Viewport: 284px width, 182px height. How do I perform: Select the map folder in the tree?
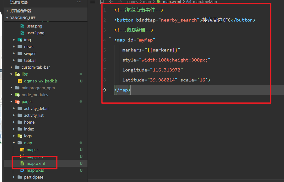pyautogui.click(x=28, y=143)
